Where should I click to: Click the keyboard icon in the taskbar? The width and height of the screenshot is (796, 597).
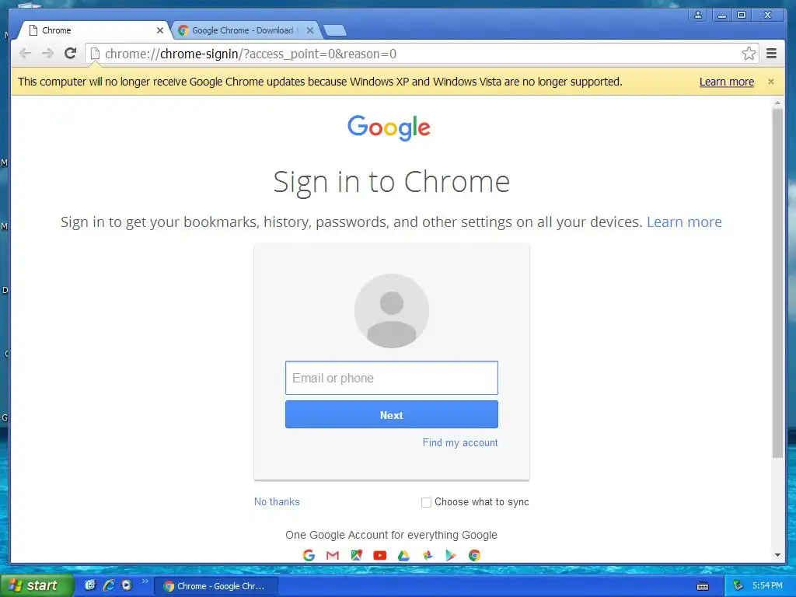[703, 586]
